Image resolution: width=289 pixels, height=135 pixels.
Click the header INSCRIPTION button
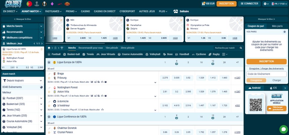[226, 4]
